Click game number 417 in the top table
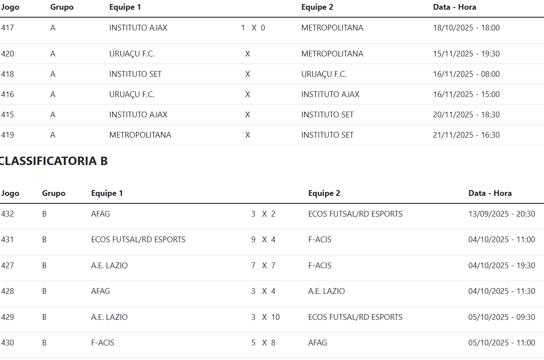The width and height of the screenshot is (544, 360). click(x=8, y=28)
